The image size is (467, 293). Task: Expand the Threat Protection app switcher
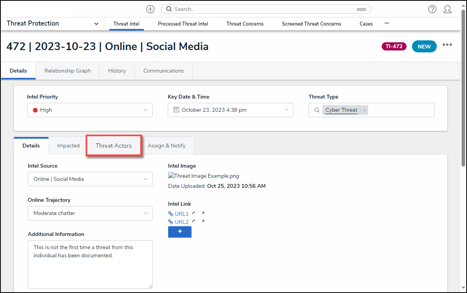(x=96, y=24)
